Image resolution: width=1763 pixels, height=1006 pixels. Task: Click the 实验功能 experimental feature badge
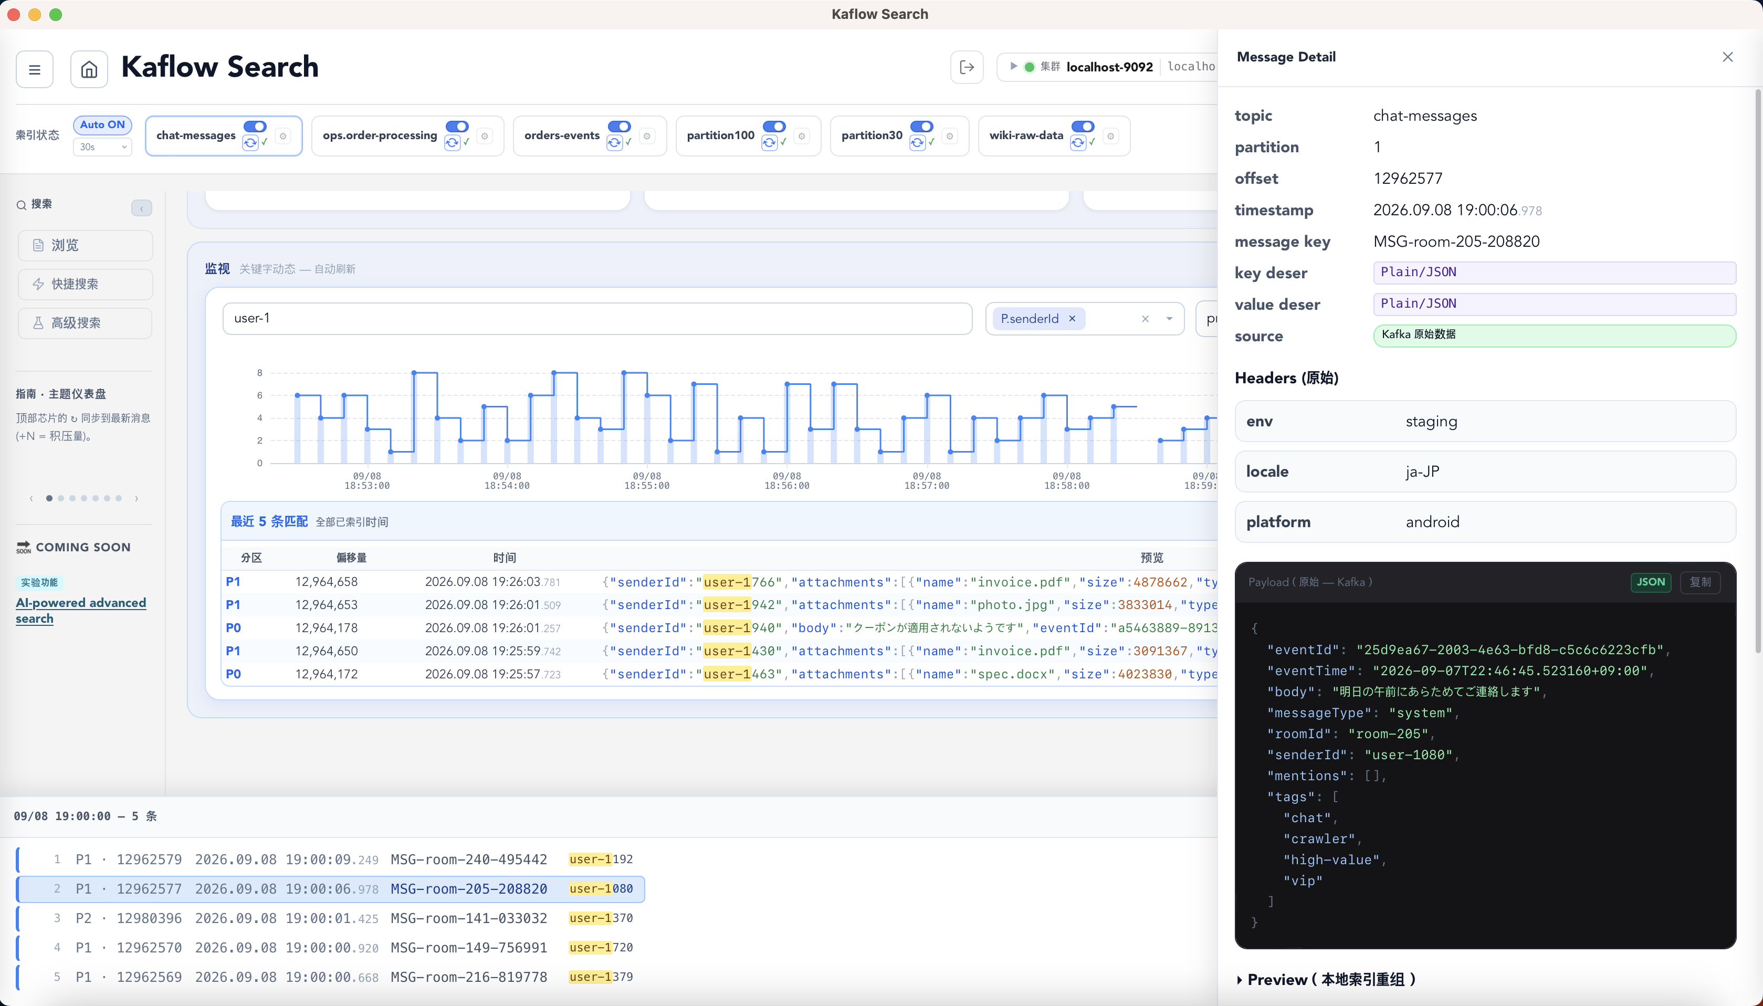(x=39, y=582)
